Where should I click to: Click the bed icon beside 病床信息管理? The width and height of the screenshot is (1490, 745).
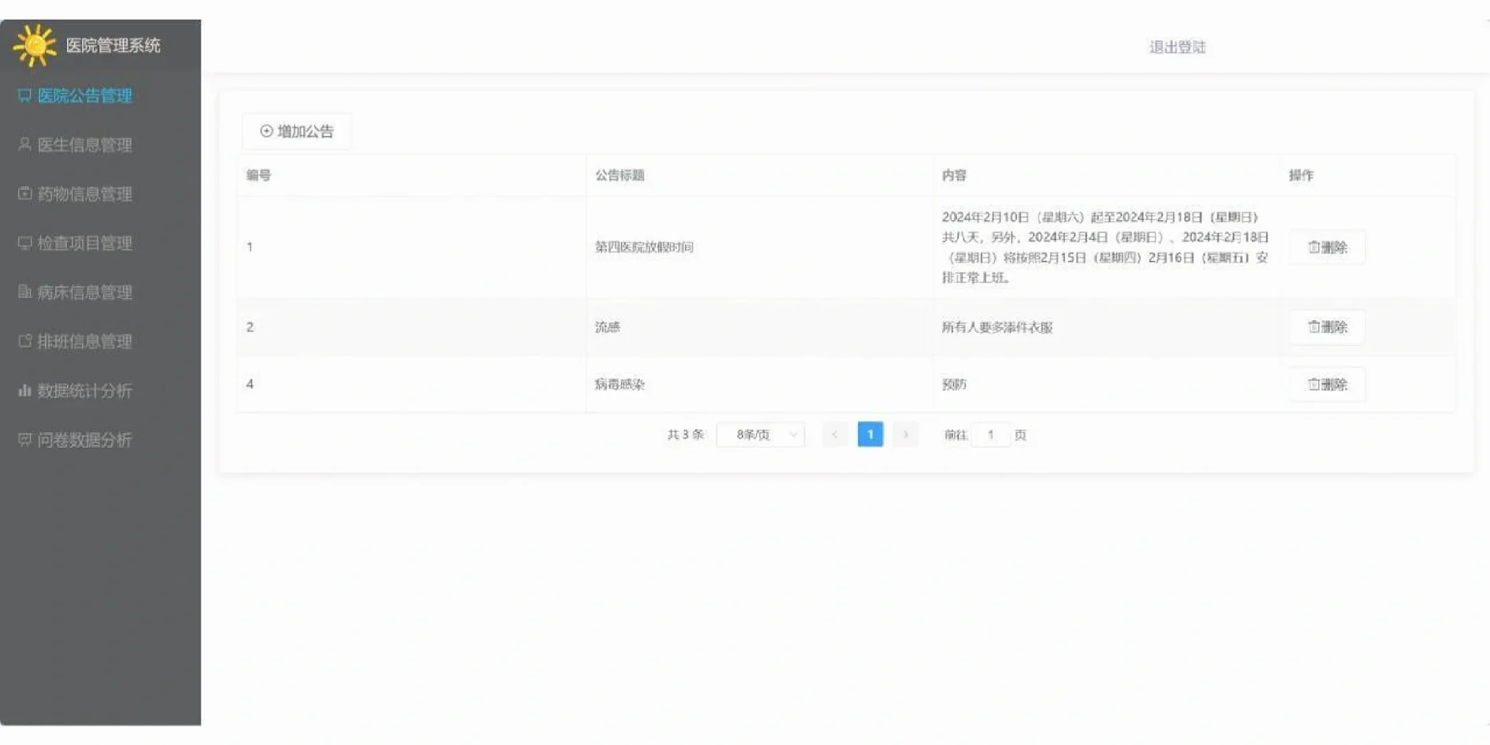(23, 292)
